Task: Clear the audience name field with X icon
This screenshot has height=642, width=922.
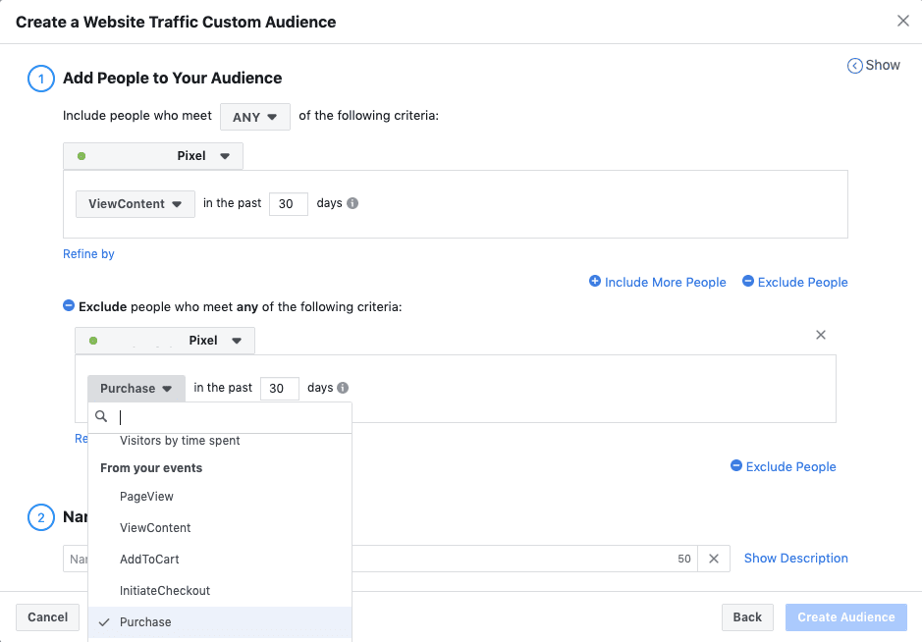Action: click(x=714, y=559)
